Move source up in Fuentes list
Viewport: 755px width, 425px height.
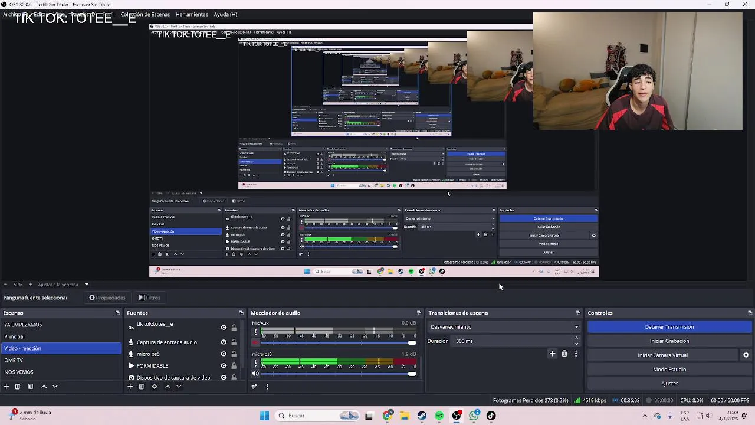(x=168, y=387)
